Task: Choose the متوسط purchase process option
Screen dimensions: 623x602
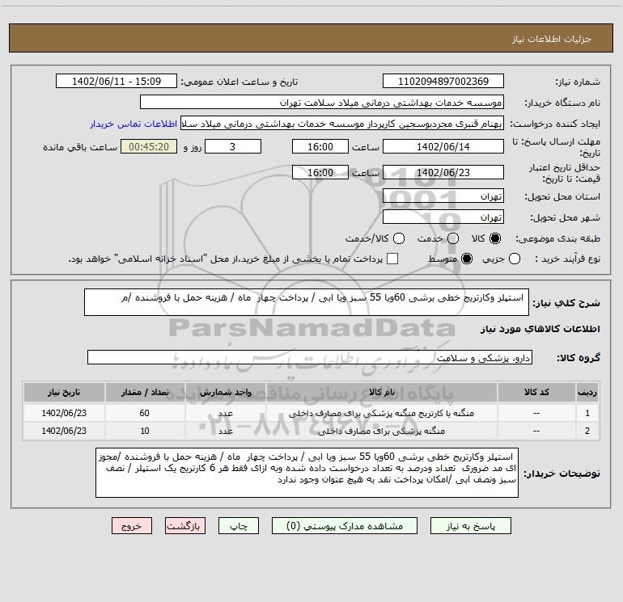Action: click(x=467, y=259)
